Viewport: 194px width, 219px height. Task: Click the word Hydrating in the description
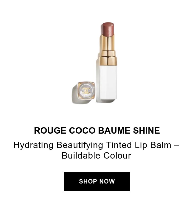(x=33, y=145)
